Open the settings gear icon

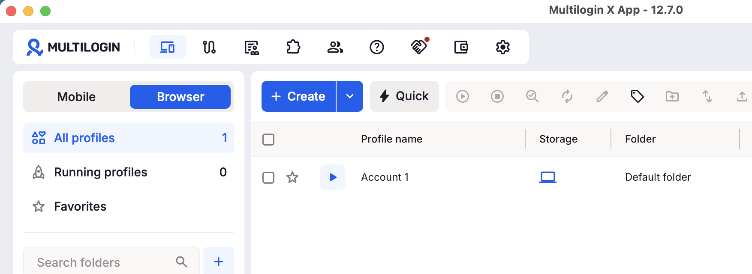[x=503, y=47]
